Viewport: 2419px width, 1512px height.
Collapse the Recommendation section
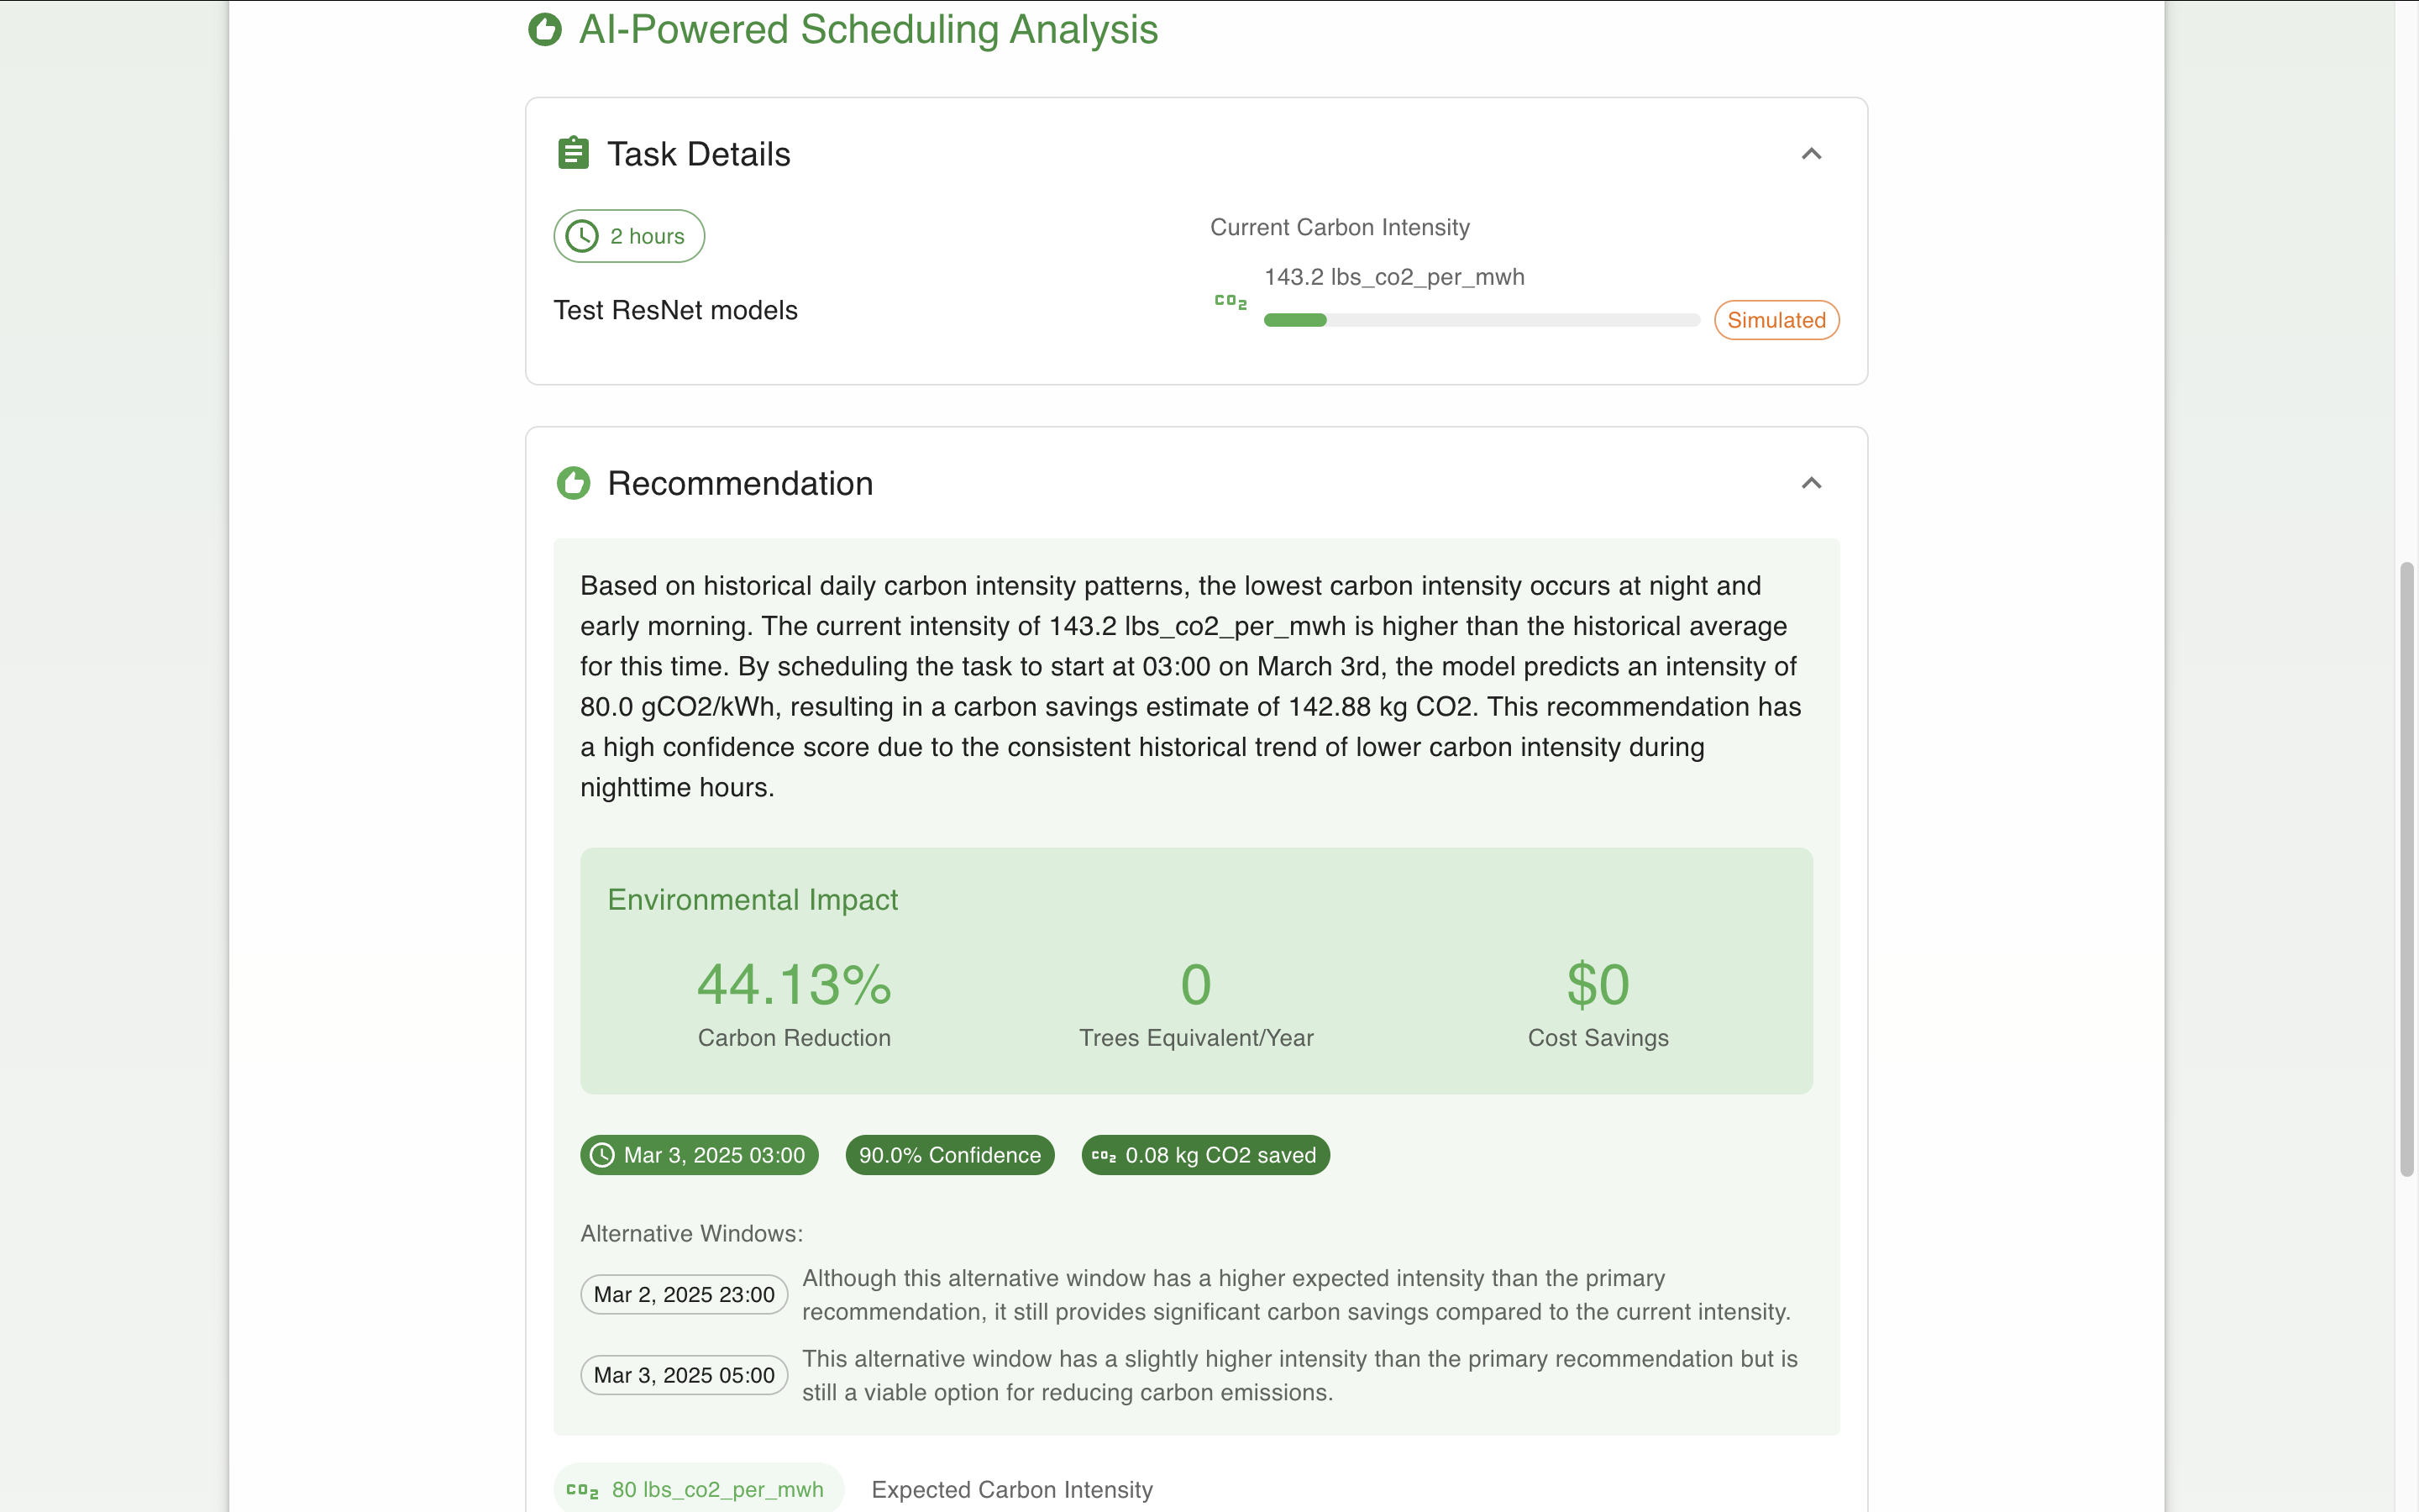point(1810,483)
